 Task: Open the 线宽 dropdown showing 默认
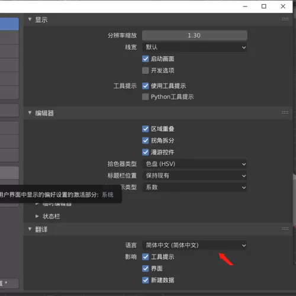194,47
